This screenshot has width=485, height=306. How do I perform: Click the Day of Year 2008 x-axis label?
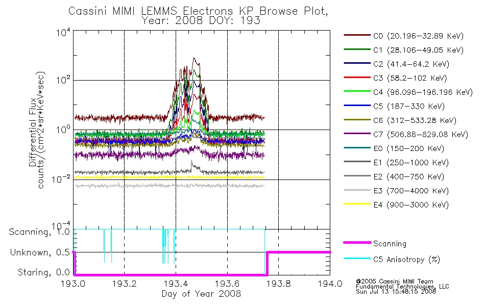pos(201,294)
